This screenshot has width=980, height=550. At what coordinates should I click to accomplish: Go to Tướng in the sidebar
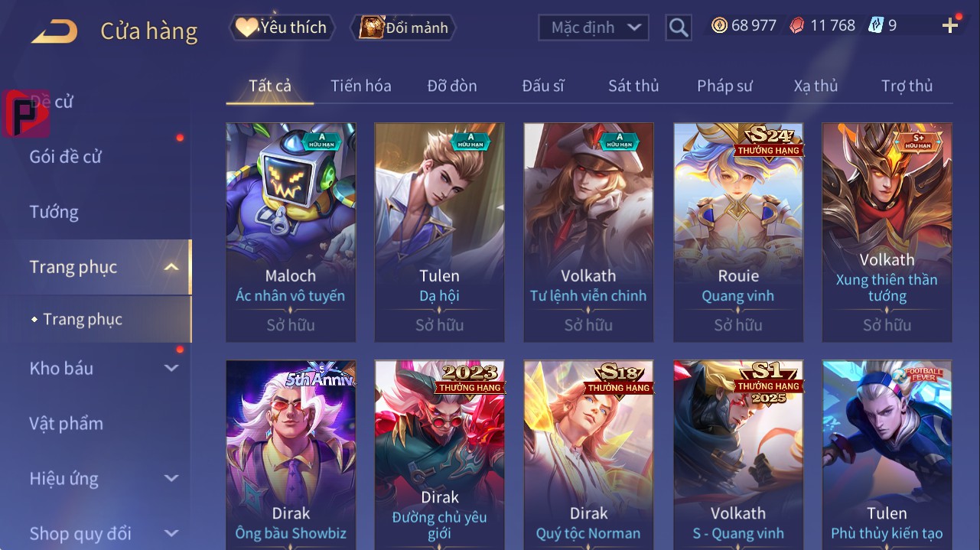(x=54, y=212)
